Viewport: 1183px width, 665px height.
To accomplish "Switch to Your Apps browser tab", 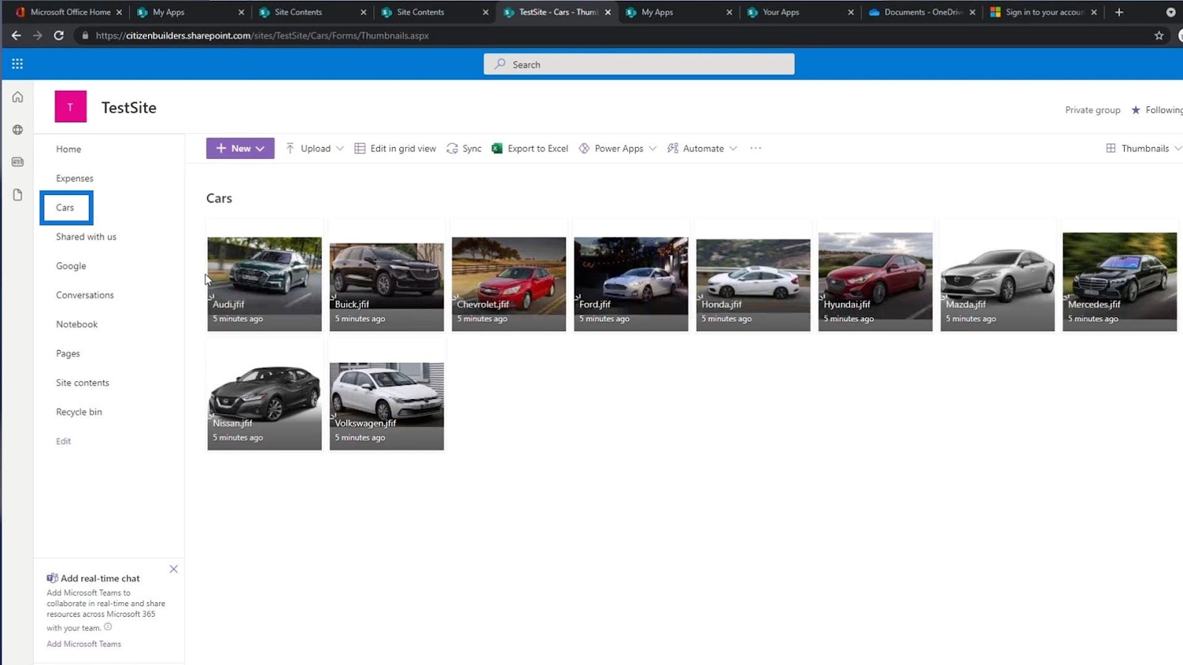I will tap(800, 13).
